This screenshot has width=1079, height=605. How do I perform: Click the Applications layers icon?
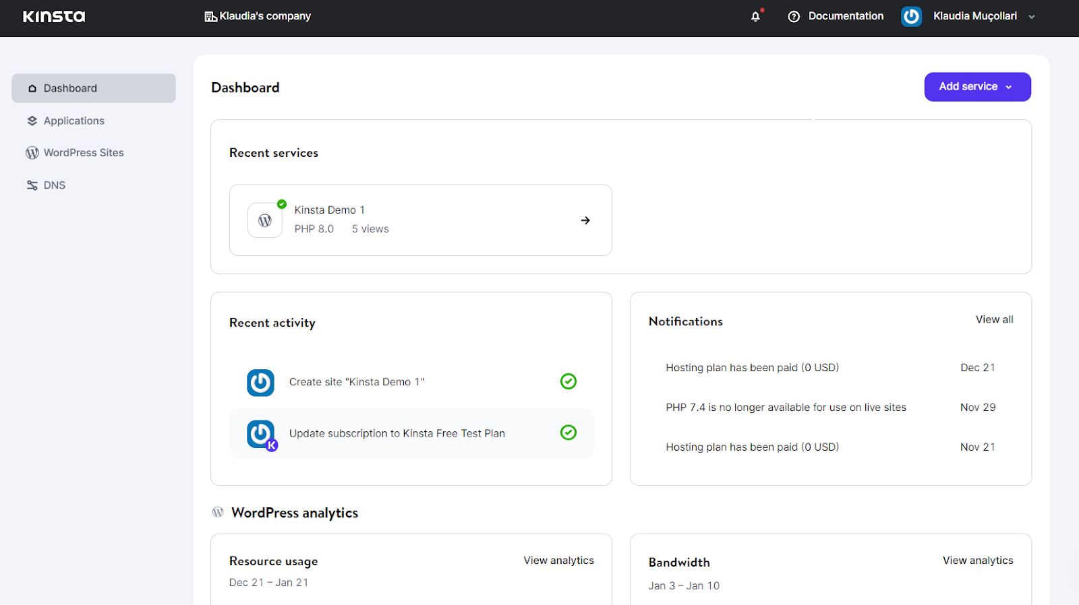coord(32,121)
